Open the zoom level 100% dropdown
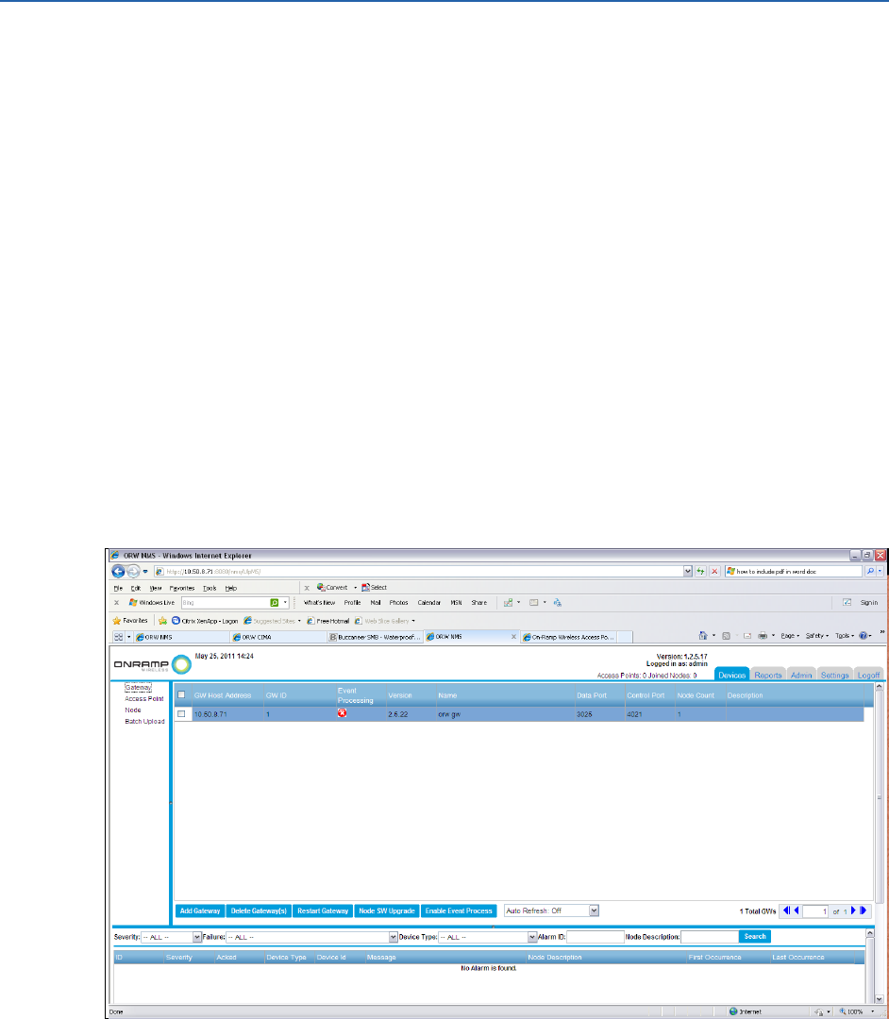The height and width of the screenshot is (1019, 889). (873, 1011)
